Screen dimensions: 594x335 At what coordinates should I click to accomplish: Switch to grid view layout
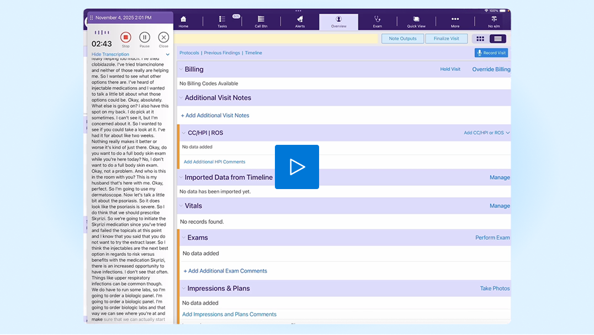click(480, 39)
